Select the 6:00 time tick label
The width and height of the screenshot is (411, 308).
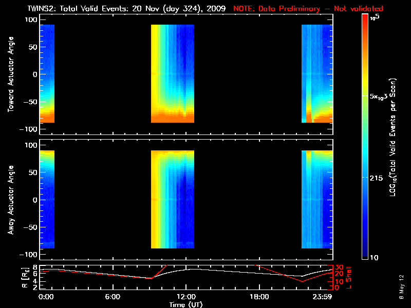pyautogui.click(x=113, y=297)
